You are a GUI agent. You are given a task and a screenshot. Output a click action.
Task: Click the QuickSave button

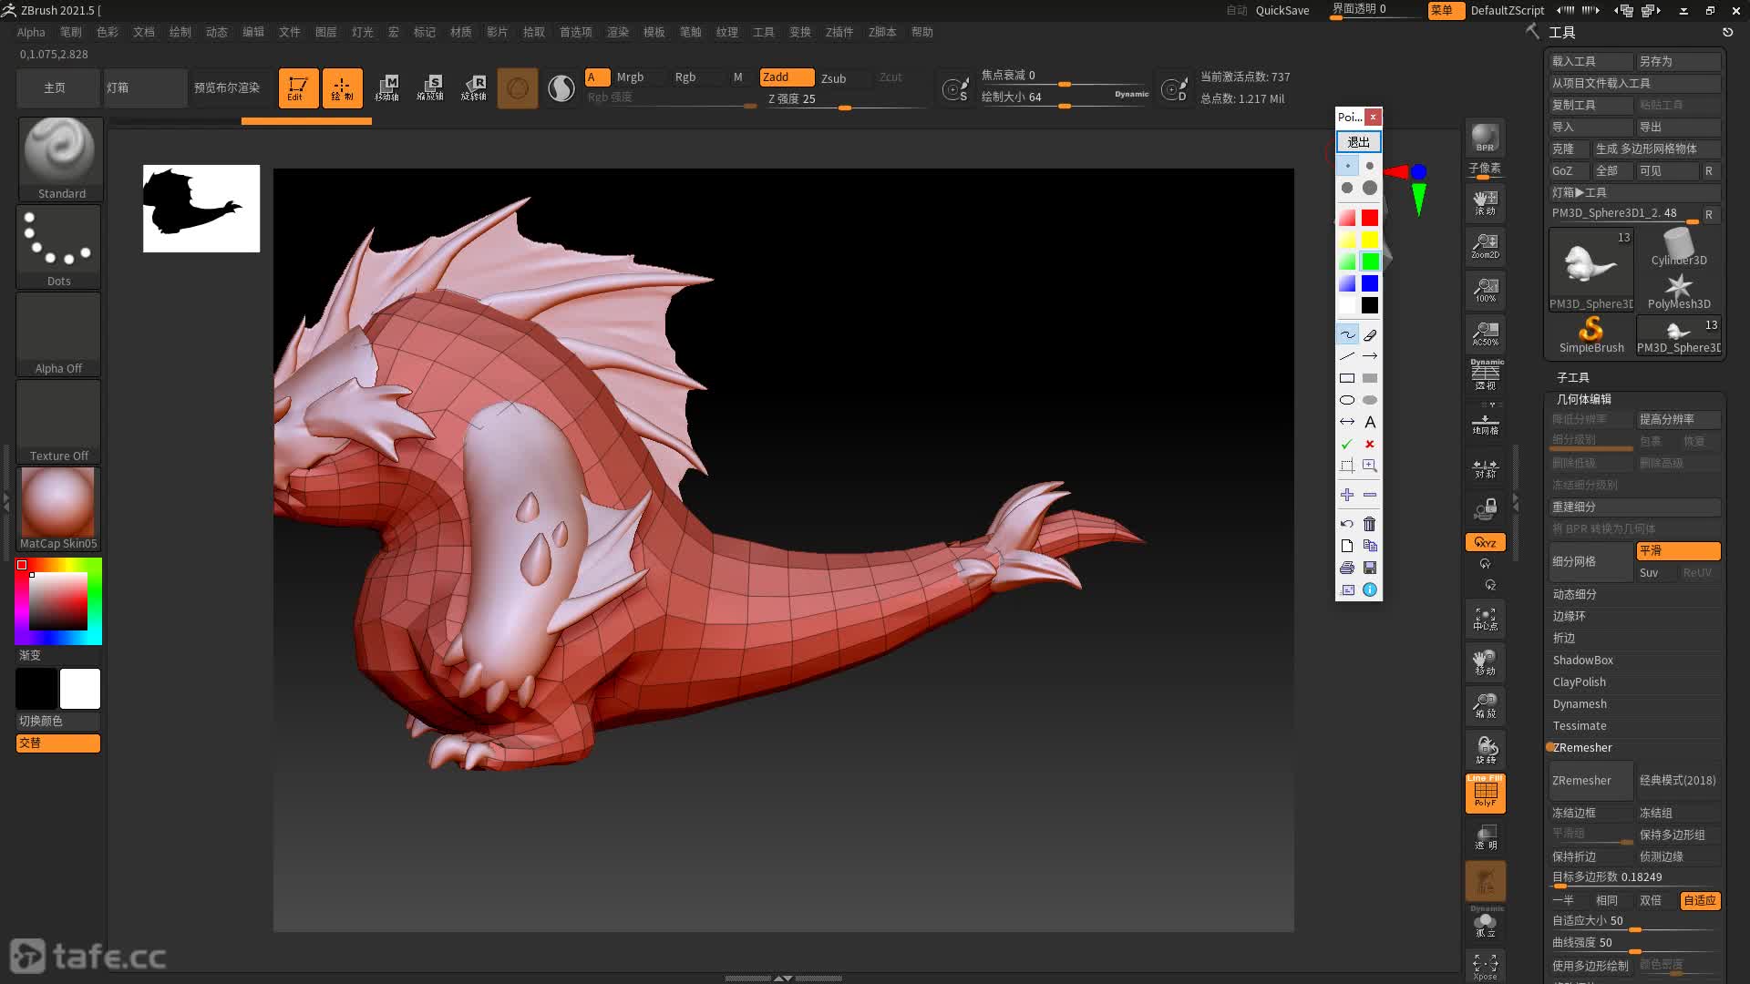(1282, 11)
